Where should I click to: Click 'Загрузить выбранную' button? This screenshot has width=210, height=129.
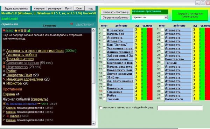(x=115, y=18)
